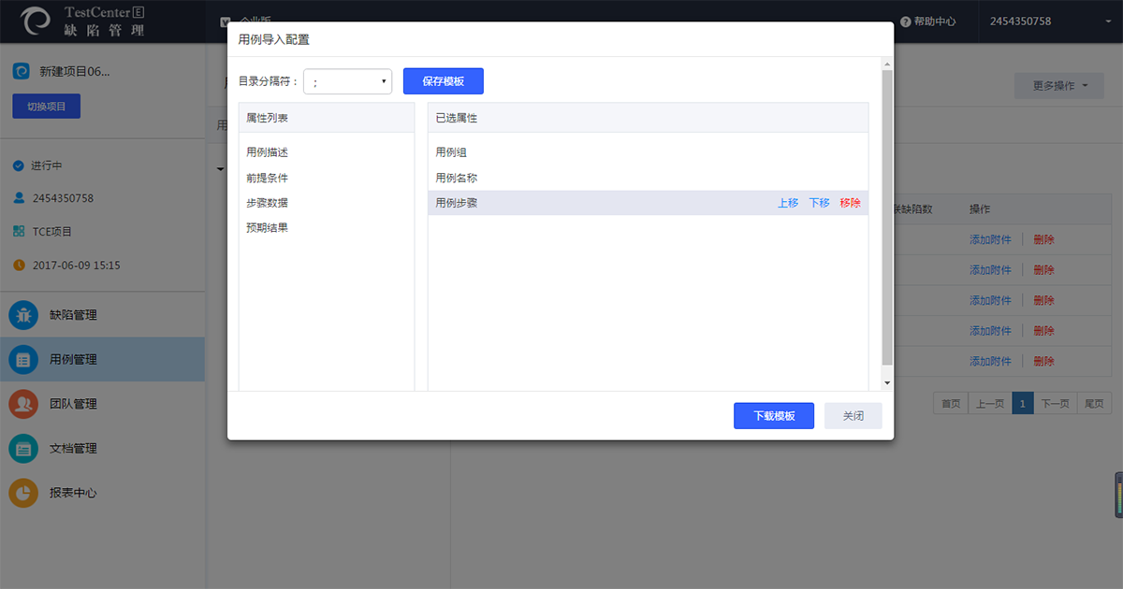Screen dimensions: 1123x589
Task: Close the dialog with 关闭 button
Action: [x=853, y=416]
